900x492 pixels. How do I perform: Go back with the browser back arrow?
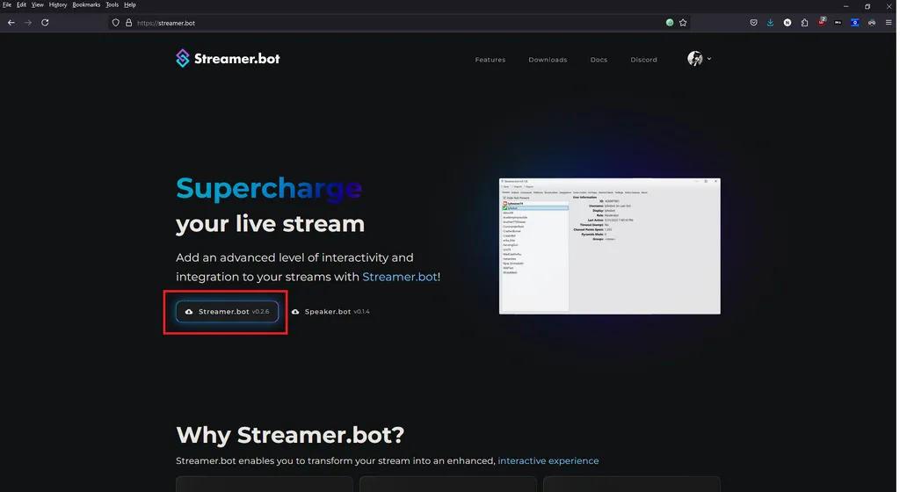pyautogui.click(x=11, y=23)
